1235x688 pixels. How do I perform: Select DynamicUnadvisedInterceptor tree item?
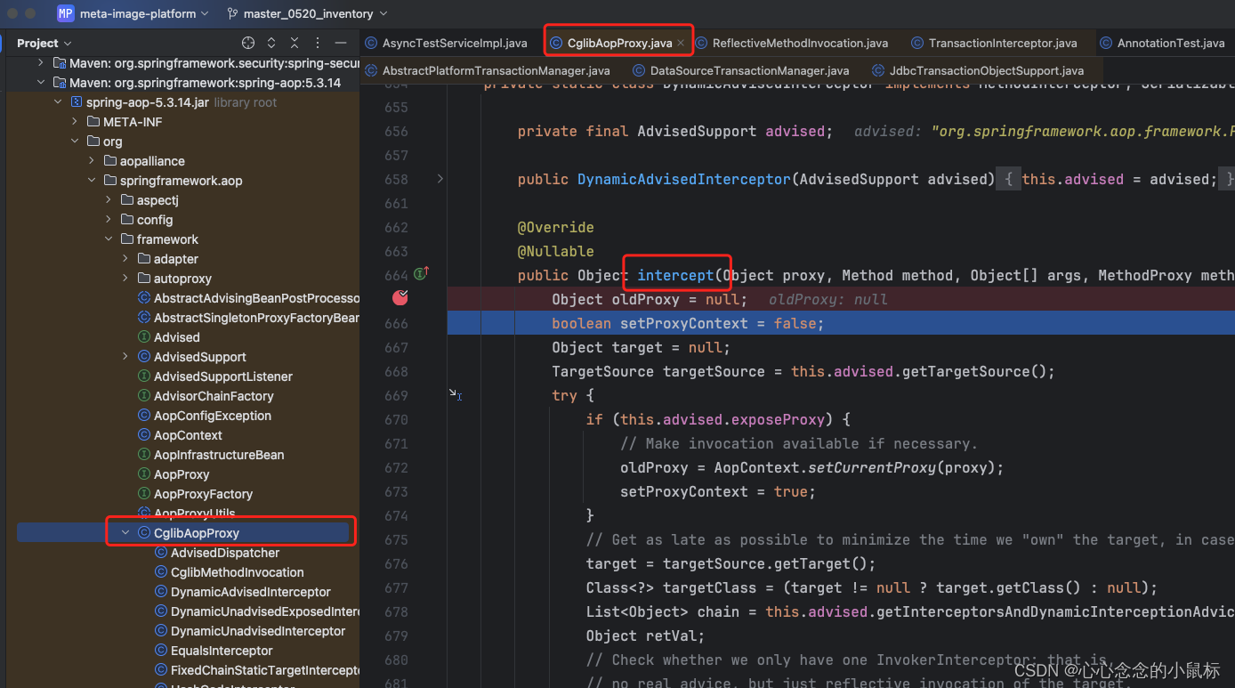pyautogui.click(x=258, y=631)
